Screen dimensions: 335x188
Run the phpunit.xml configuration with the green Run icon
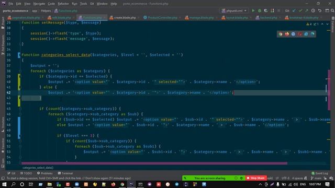click(x=253, y=10)
